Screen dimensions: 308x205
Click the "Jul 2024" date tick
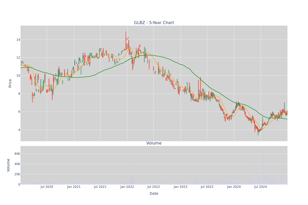tap(261, 187)
